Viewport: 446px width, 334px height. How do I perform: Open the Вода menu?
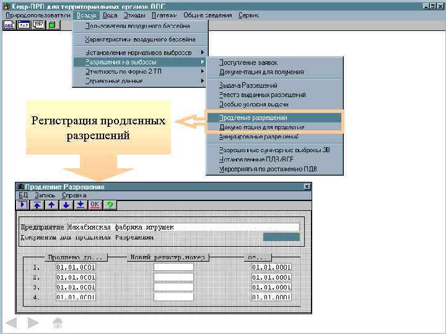click(110, 15)
